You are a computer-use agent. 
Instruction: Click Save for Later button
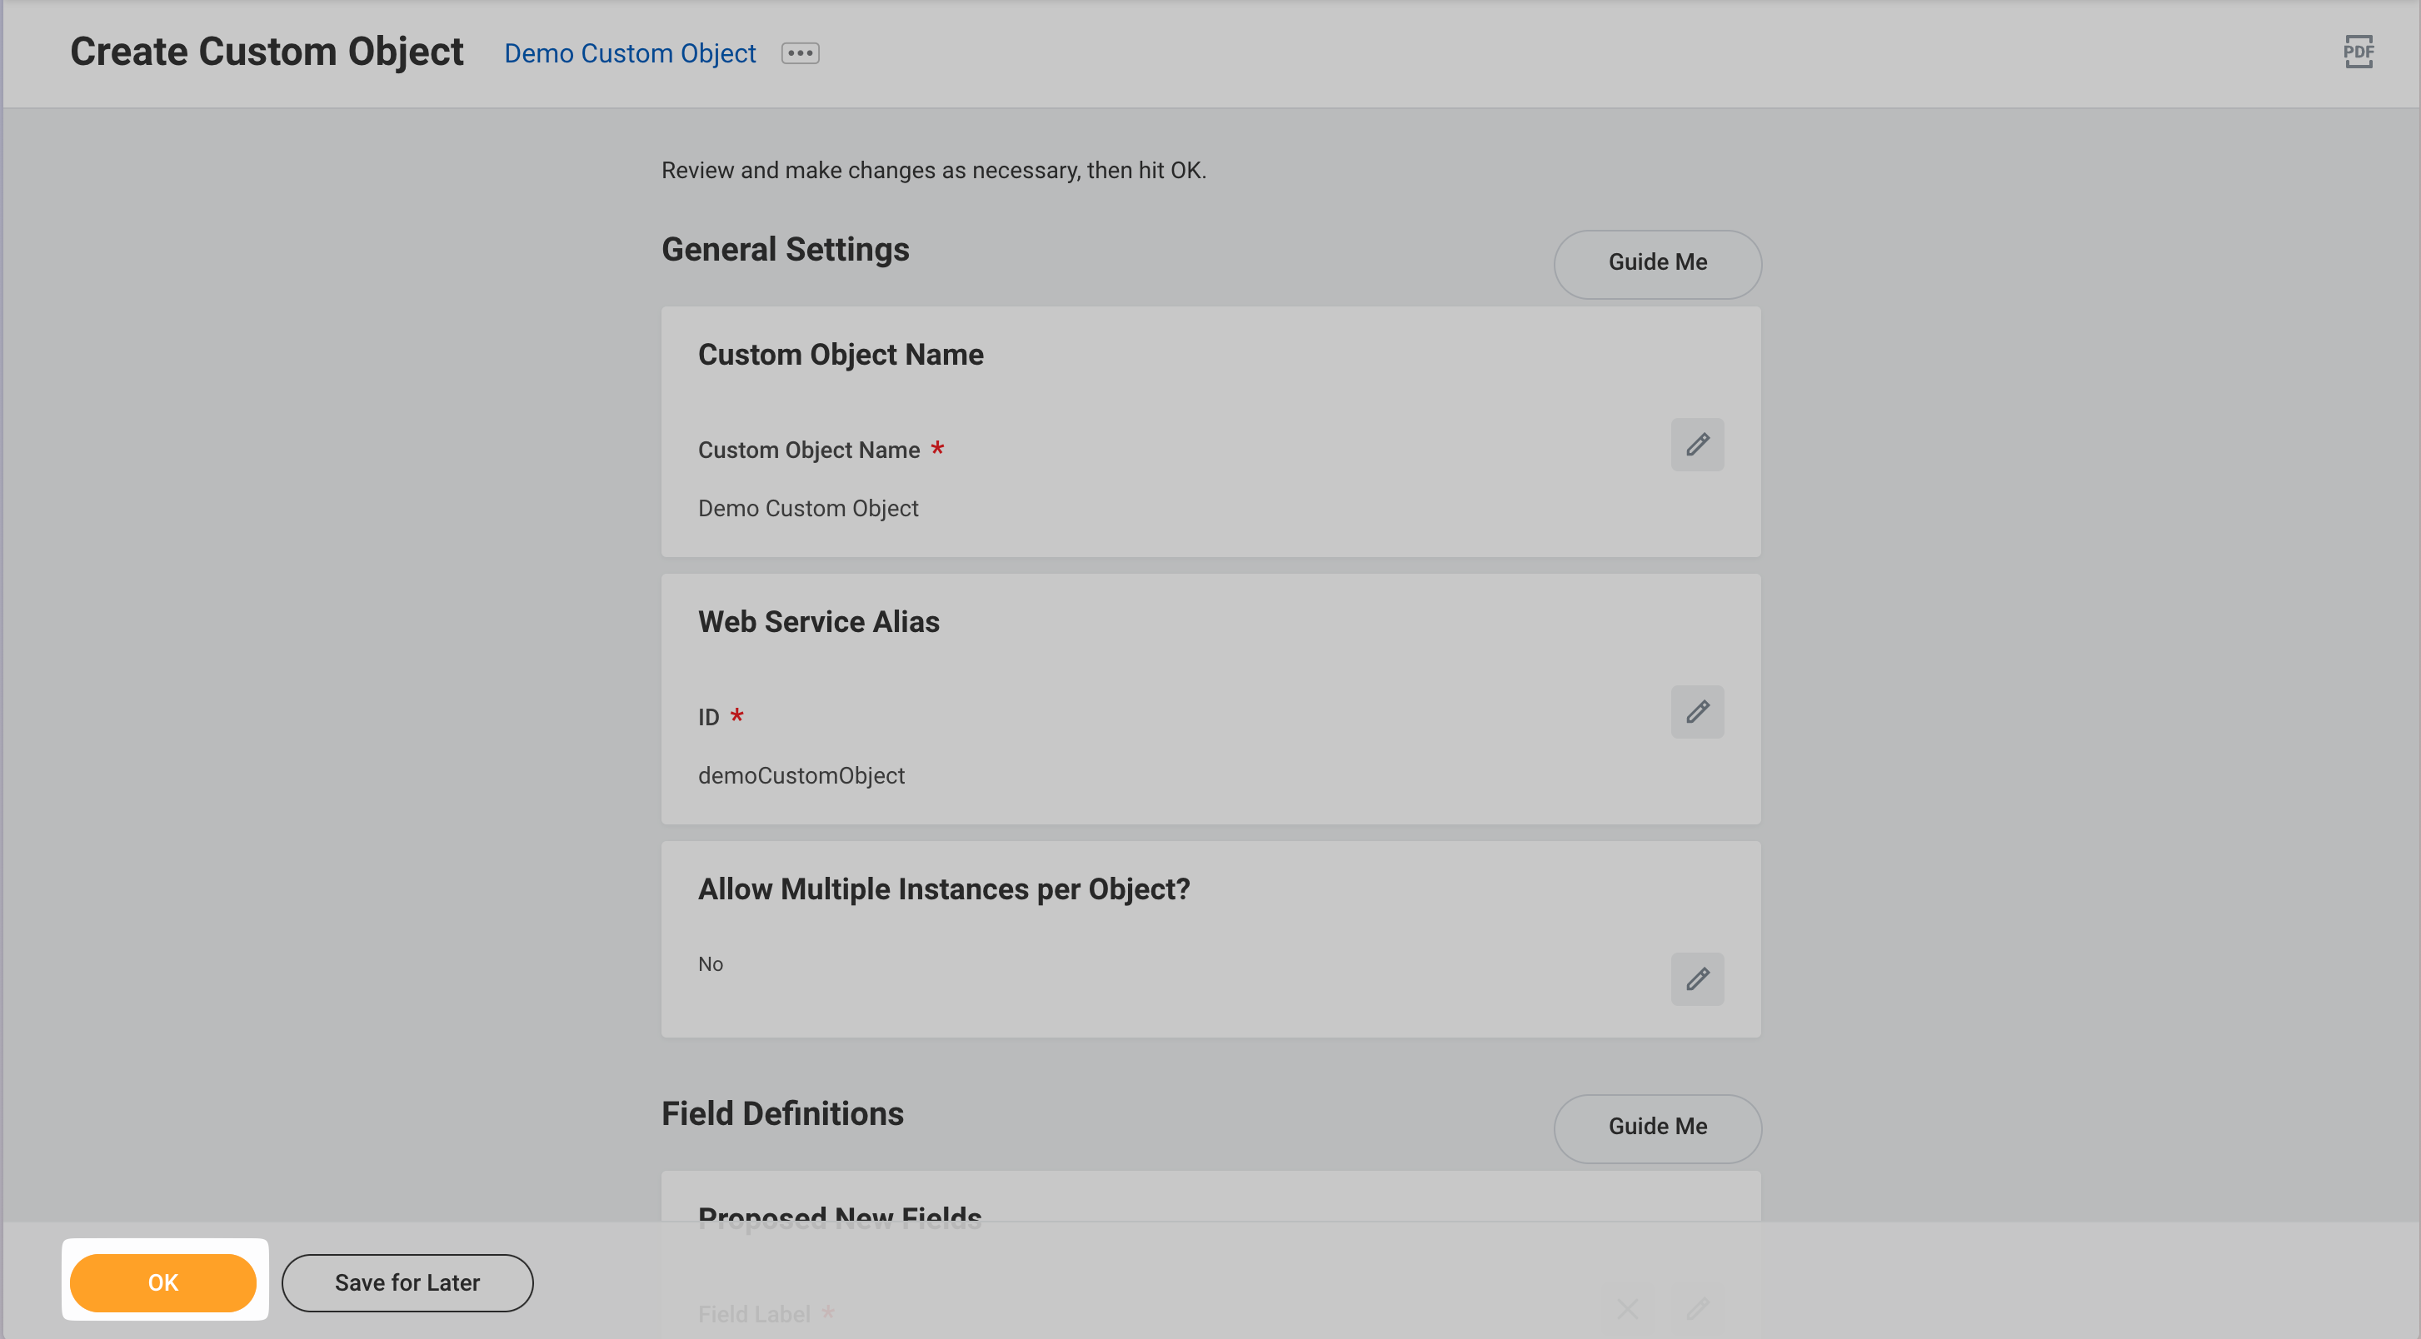pyautogui.click(x=407, y=1282)
